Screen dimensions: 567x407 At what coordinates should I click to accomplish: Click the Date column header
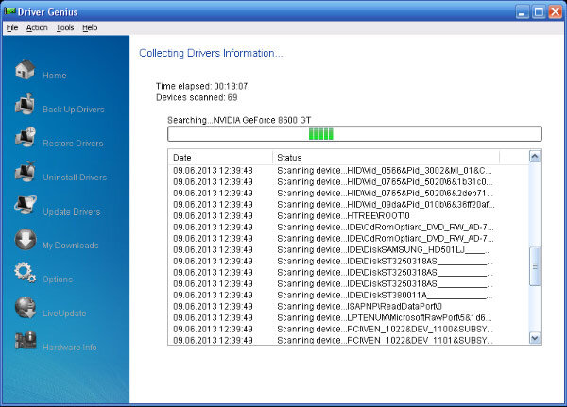tap(220, 158)
